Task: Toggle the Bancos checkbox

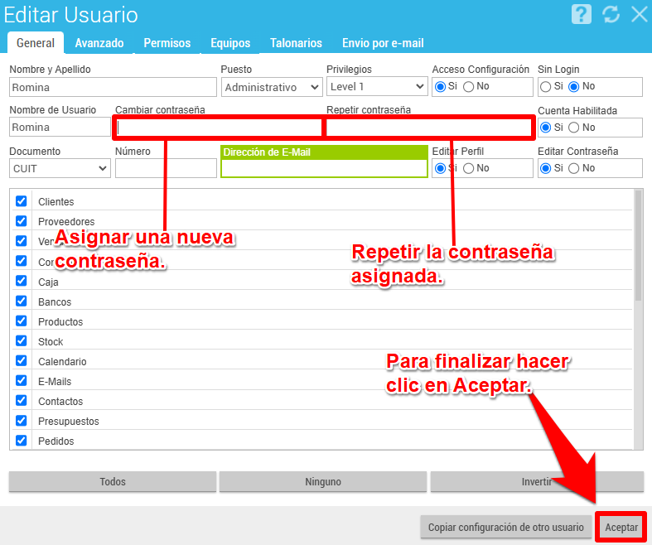Action: pyautogui.click(x=22, y=301)
